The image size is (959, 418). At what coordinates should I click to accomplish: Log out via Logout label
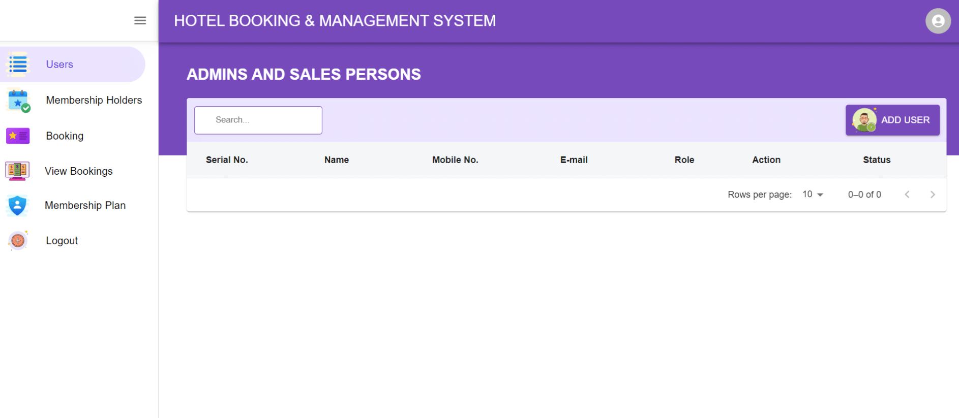(62, 241)
